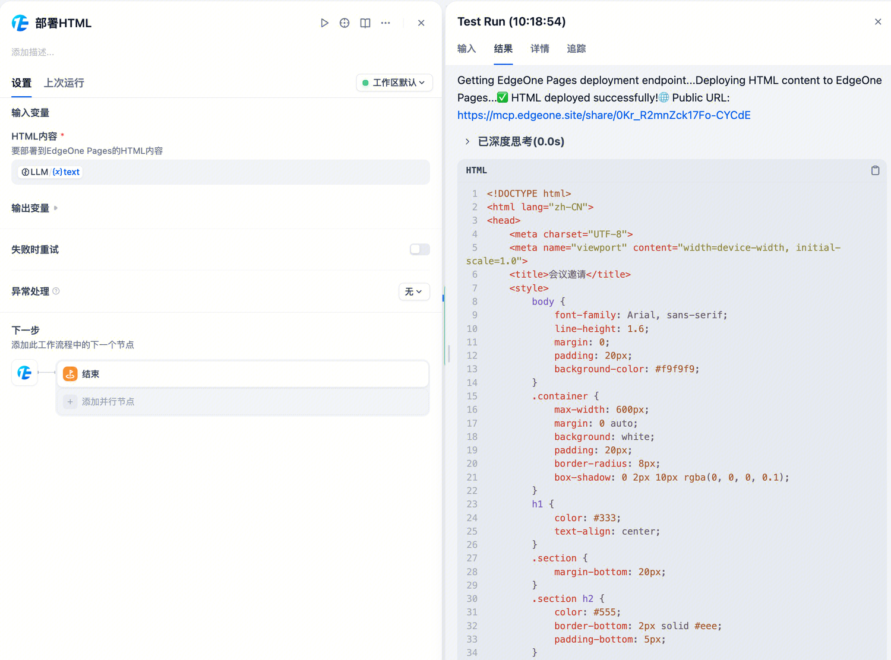The width and height of the screenshot is (891, 660).
Task: Switch to the 上次运行 tab
Action: click(64, 83)
